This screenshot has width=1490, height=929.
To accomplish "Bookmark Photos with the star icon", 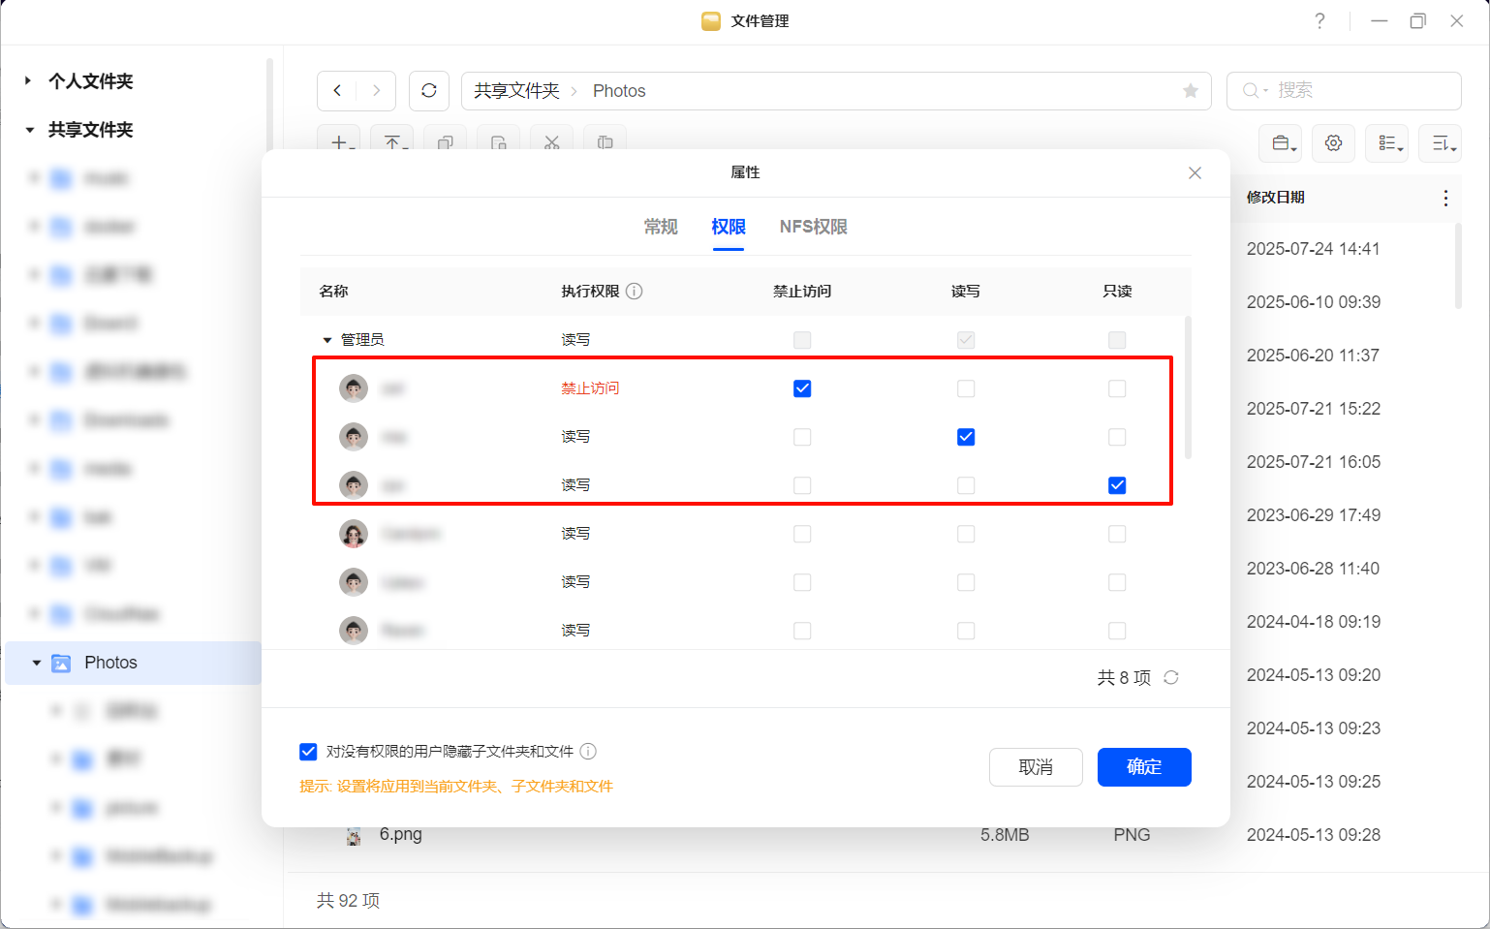I will [x=1191, y=91].
